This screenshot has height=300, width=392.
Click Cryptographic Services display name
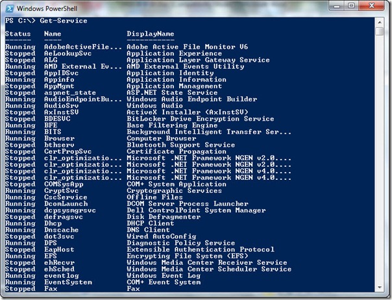tap(174, 191)
